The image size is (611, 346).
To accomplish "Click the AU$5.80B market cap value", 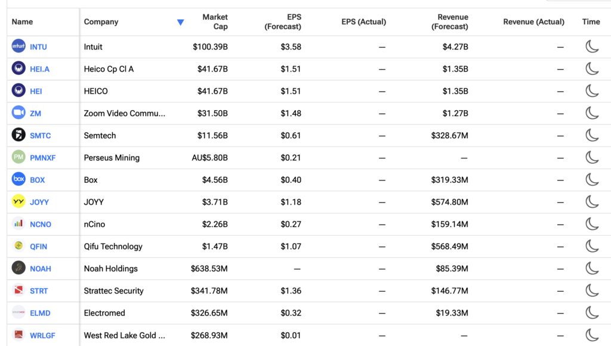I will [209, 157].
